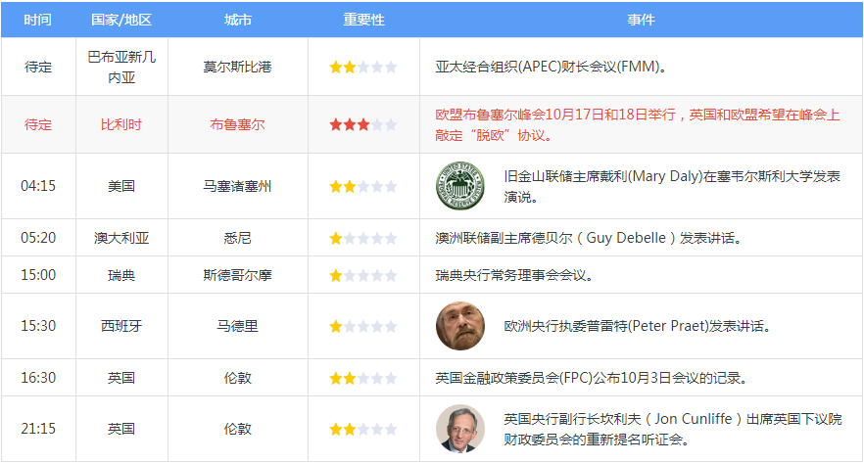This screenshot has width=864, height=463.
Task: Open the Guy Debelle speech event
Action: pyautogui.click(x=589, y=238)
